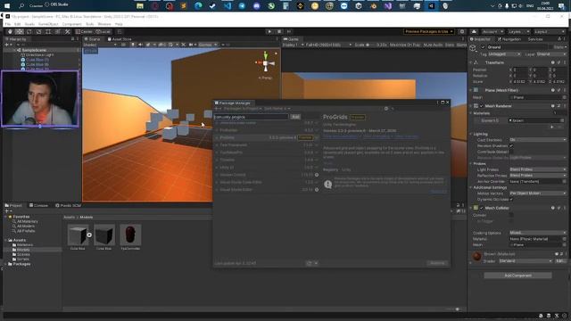
Task: Click the Pause button
Action: [x=279, y=32]
